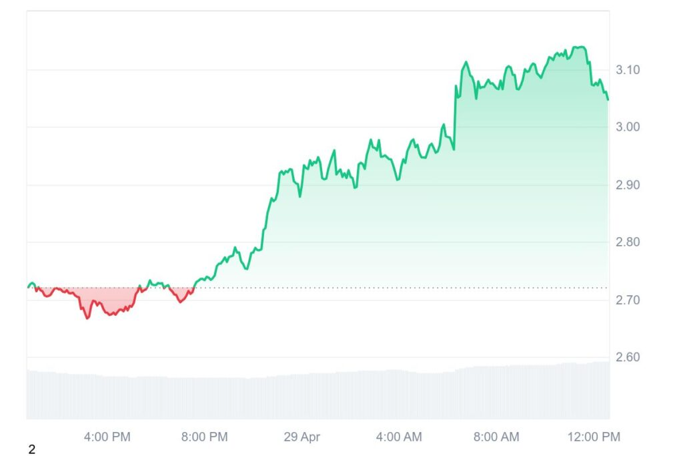Screen dimensions: 683x456
Task: Click the dotted opening-price baseline
Action: [x=400, y=288]
